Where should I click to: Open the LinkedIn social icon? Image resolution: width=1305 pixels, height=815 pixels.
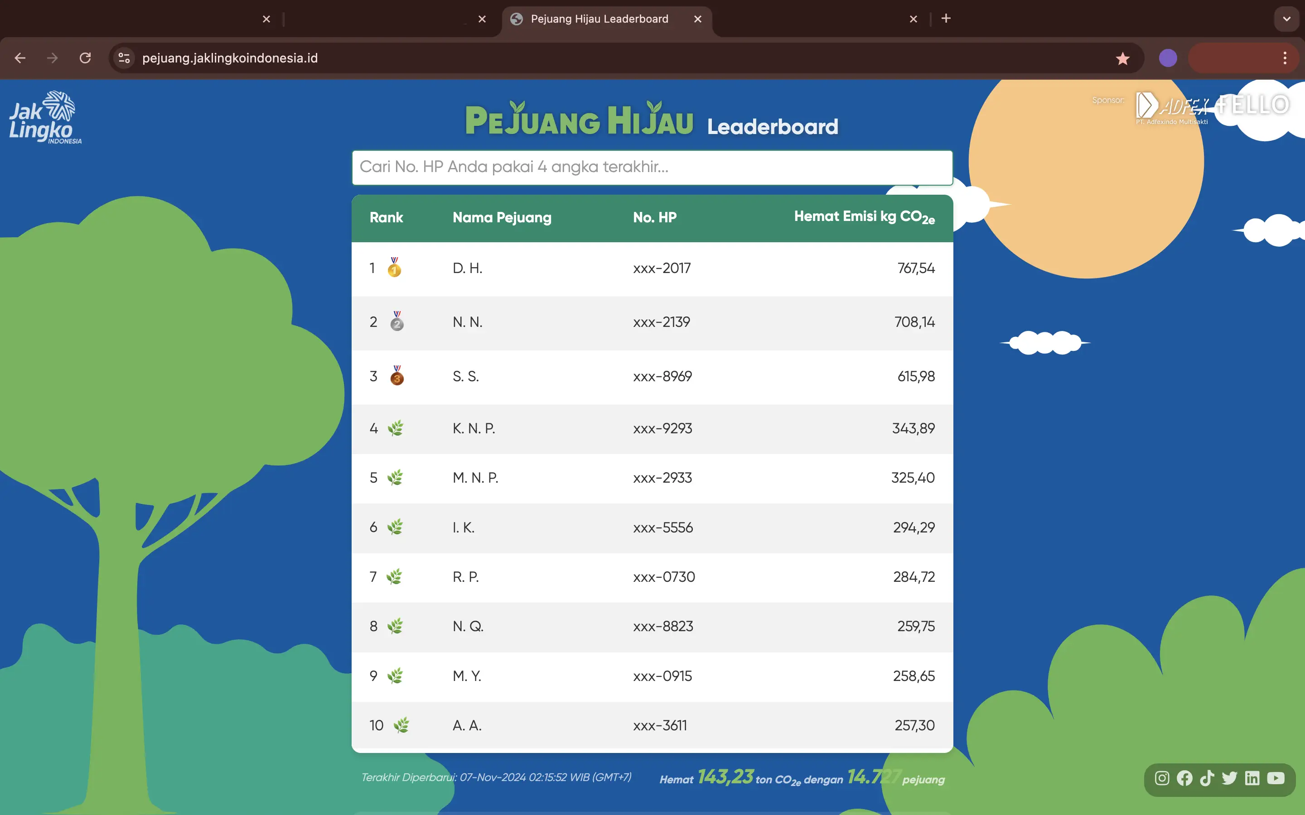pyautogui.click(x=1252, y=778)
